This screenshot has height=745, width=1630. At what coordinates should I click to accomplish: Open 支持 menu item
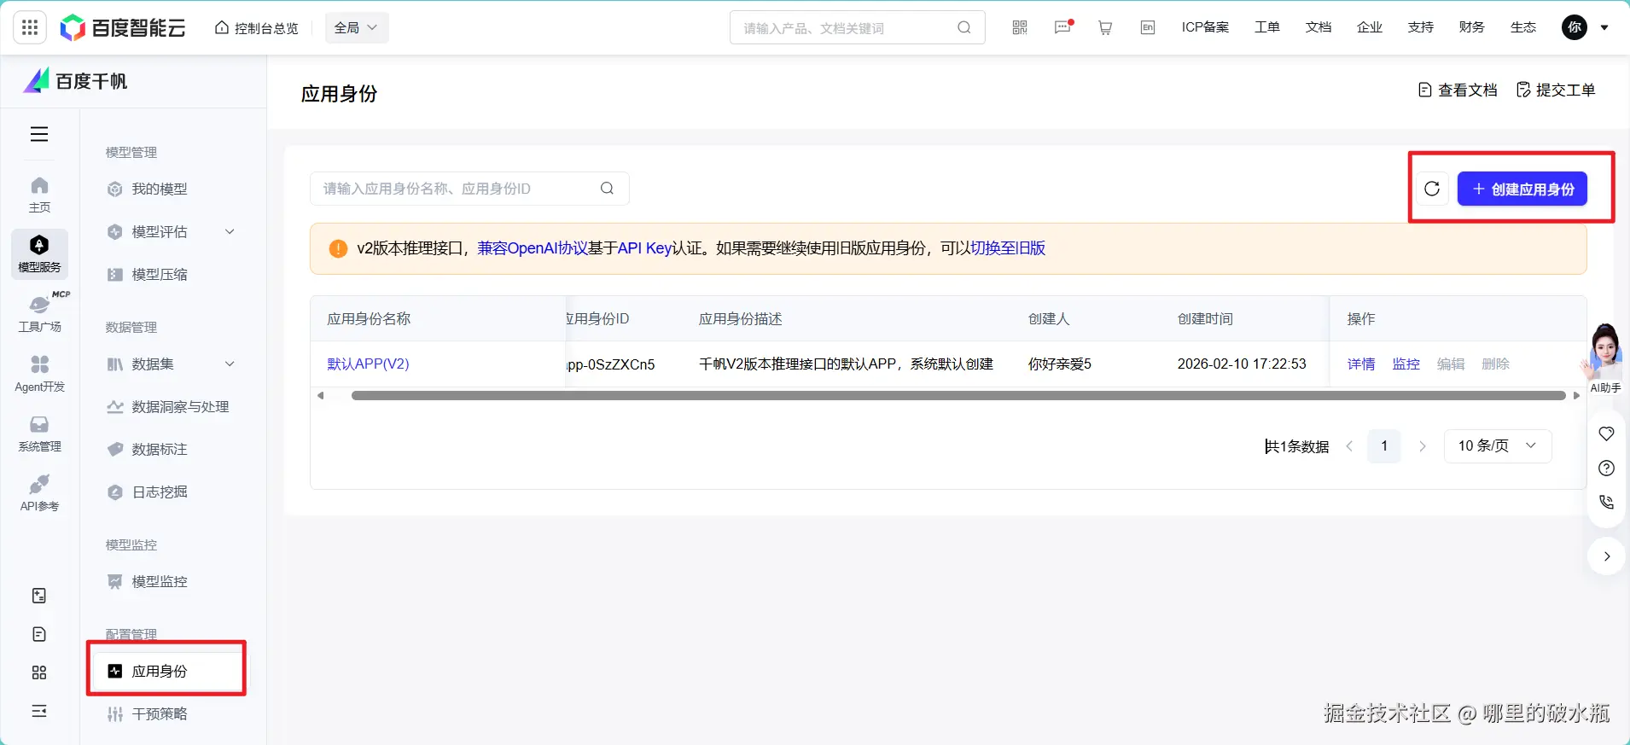(1421, 27)
